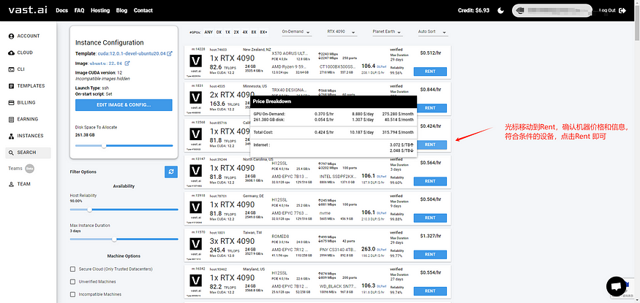Open the Account sidebar icon
Image resolution: width=640 pixels, height=303 pixels.
pos(11,37)
